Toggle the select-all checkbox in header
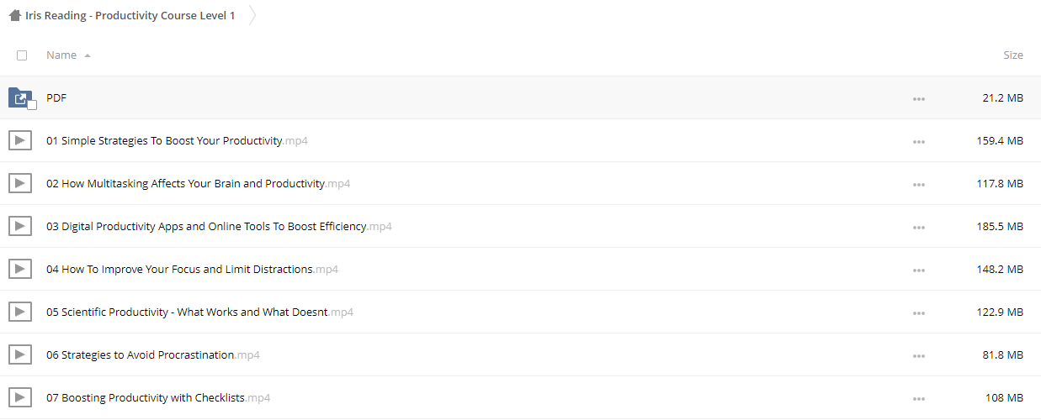Viewport: 1041px width, 420px height. [x=22, y=55]
